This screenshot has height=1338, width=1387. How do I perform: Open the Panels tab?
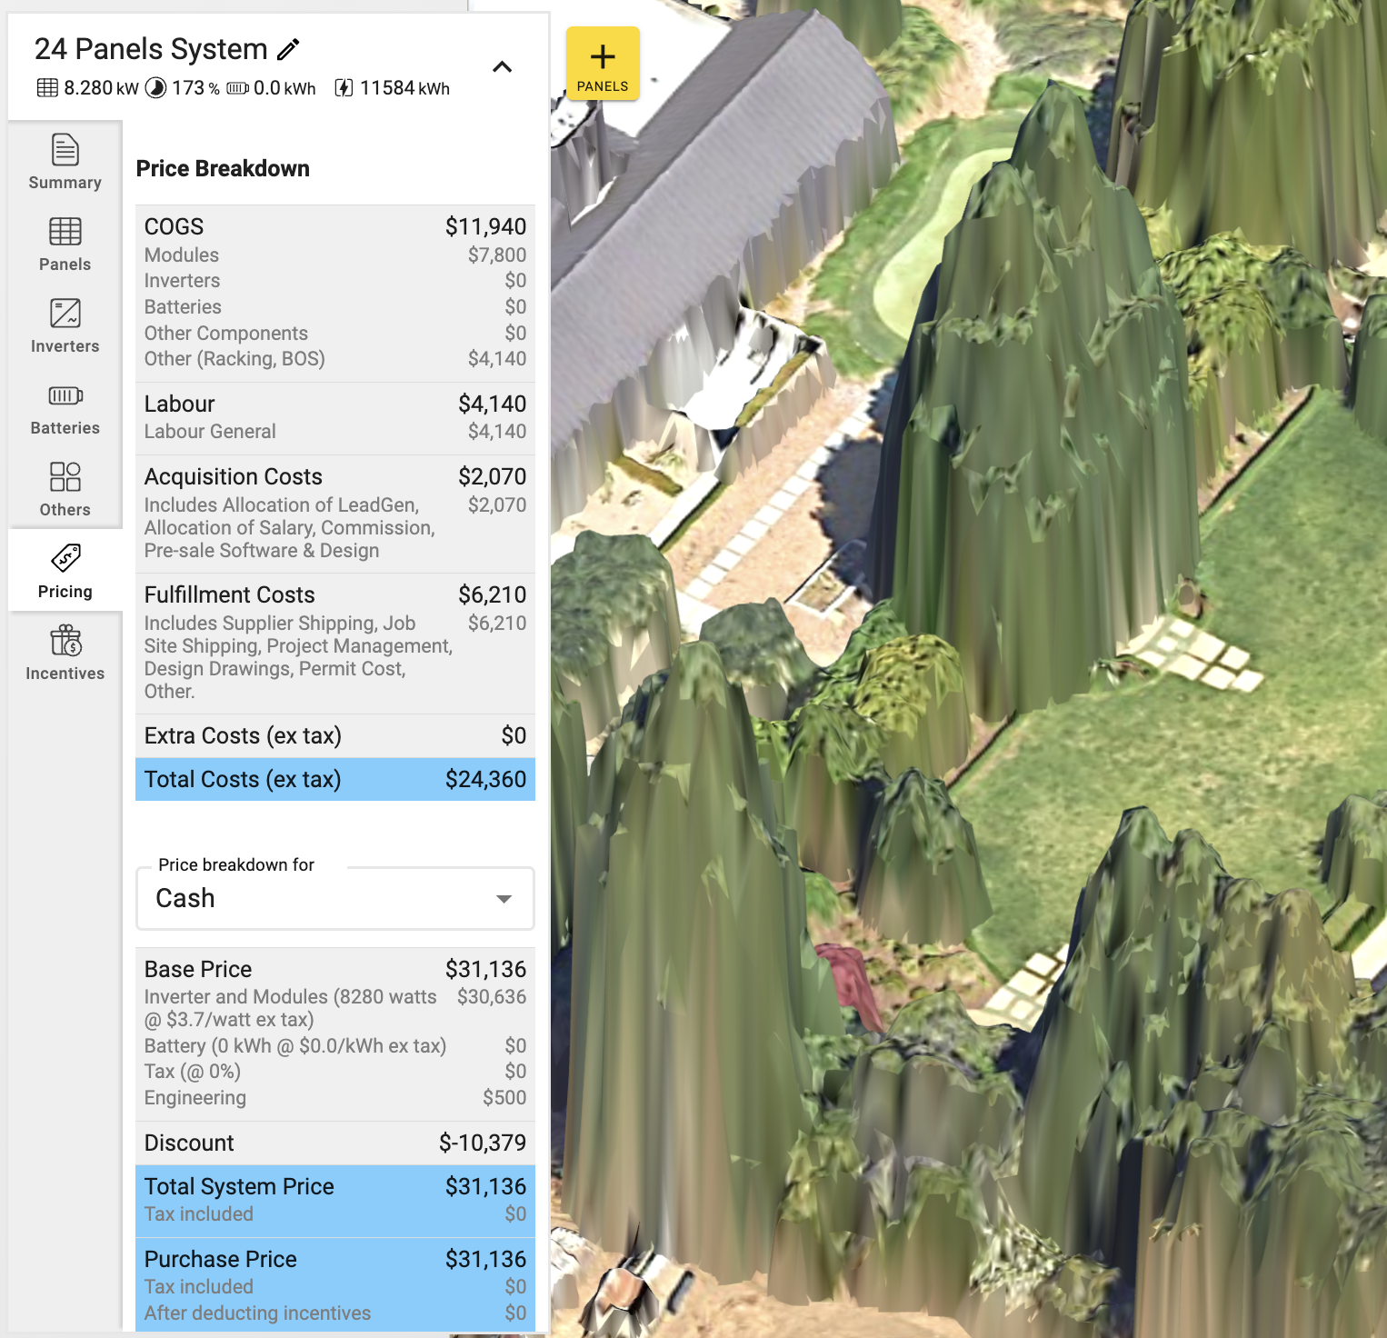[x=65, y=244]
